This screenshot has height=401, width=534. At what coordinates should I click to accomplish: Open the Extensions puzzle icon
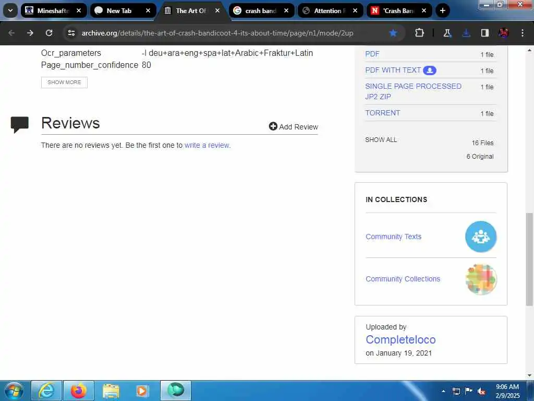pyautogui.click(x=420, y=33)
